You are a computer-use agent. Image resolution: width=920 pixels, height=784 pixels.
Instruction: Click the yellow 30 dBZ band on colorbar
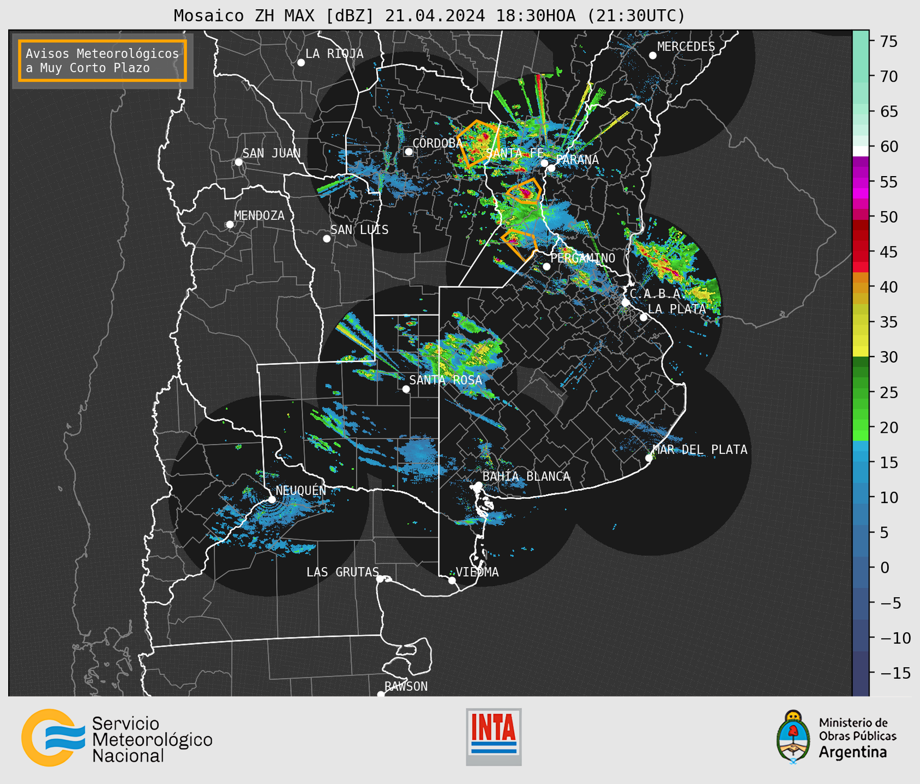861,352
